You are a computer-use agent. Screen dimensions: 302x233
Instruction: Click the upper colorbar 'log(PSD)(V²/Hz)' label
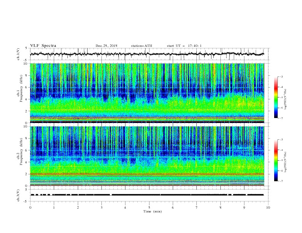coord(286,99)
